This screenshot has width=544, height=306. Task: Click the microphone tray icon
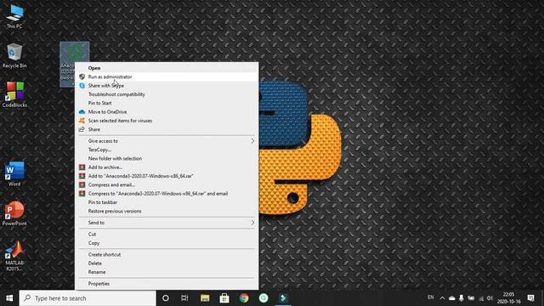pos(461,298)
